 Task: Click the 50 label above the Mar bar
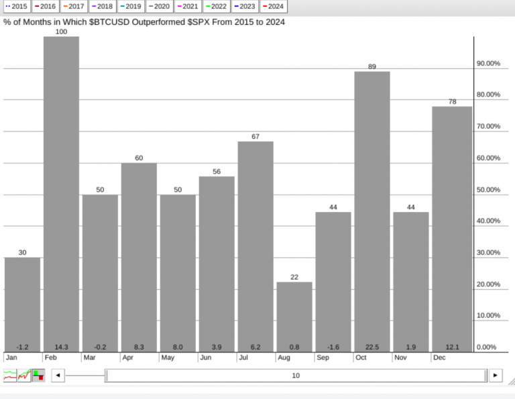pos(100,190)
